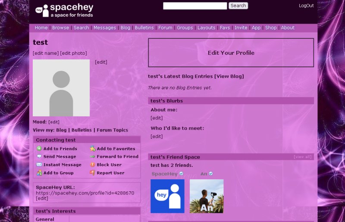Click the Add to Favorites star icon
This screenshot has width=345, height=222.
(x=92, y=149)
